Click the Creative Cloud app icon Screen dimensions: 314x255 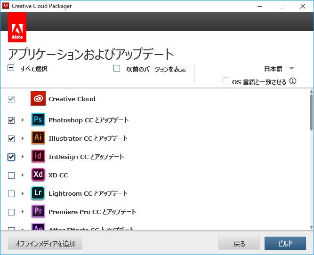click(x=38, y=99)
